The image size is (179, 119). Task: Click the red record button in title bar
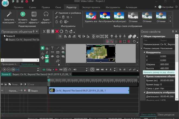[27, 1]
